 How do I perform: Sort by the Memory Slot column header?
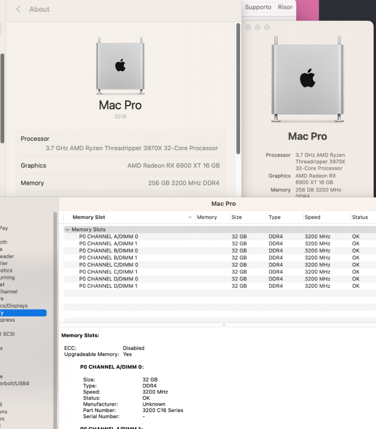pyautogui.click(x=89, y=217)
